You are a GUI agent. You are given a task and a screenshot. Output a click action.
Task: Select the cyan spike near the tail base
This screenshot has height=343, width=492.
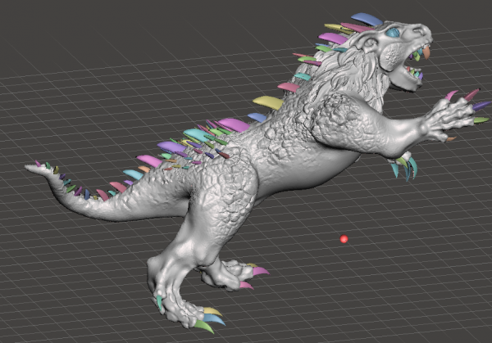tap(132, 174)
